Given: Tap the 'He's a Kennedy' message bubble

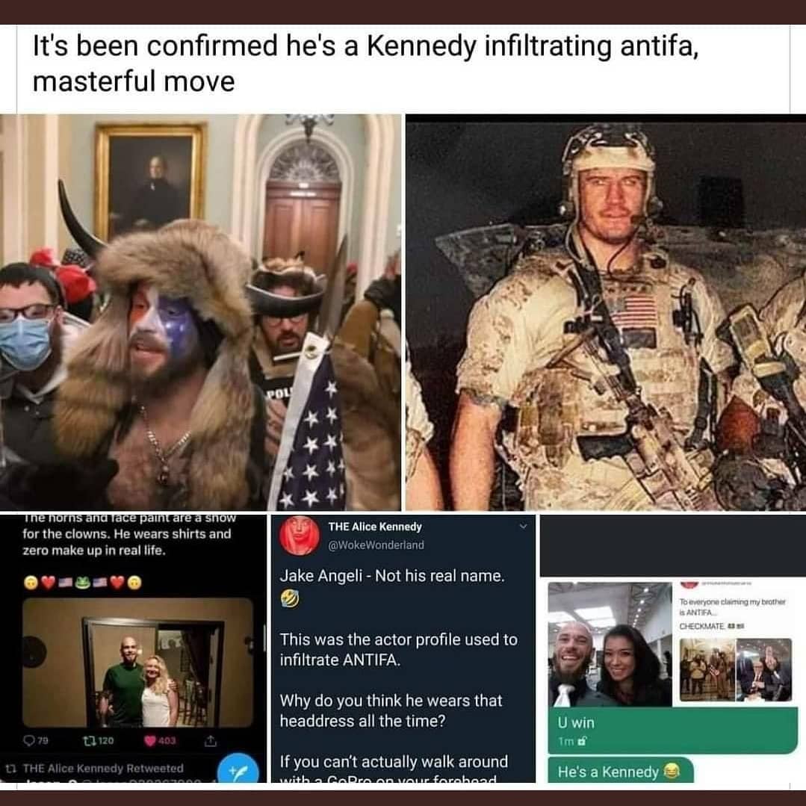Looking at the screenshot, I should pyautogui.click(x=620, y=770).
